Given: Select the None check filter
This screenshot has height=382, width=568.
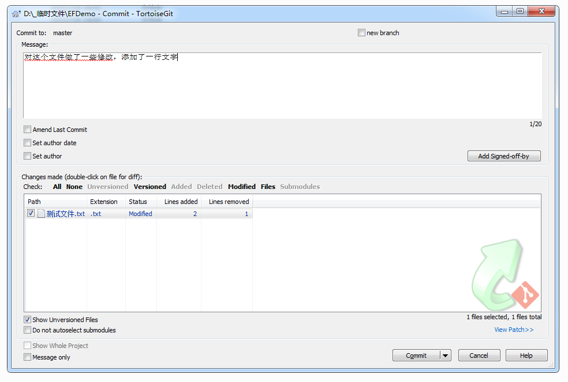Looking at the screenshot, I should pos(74,187).
